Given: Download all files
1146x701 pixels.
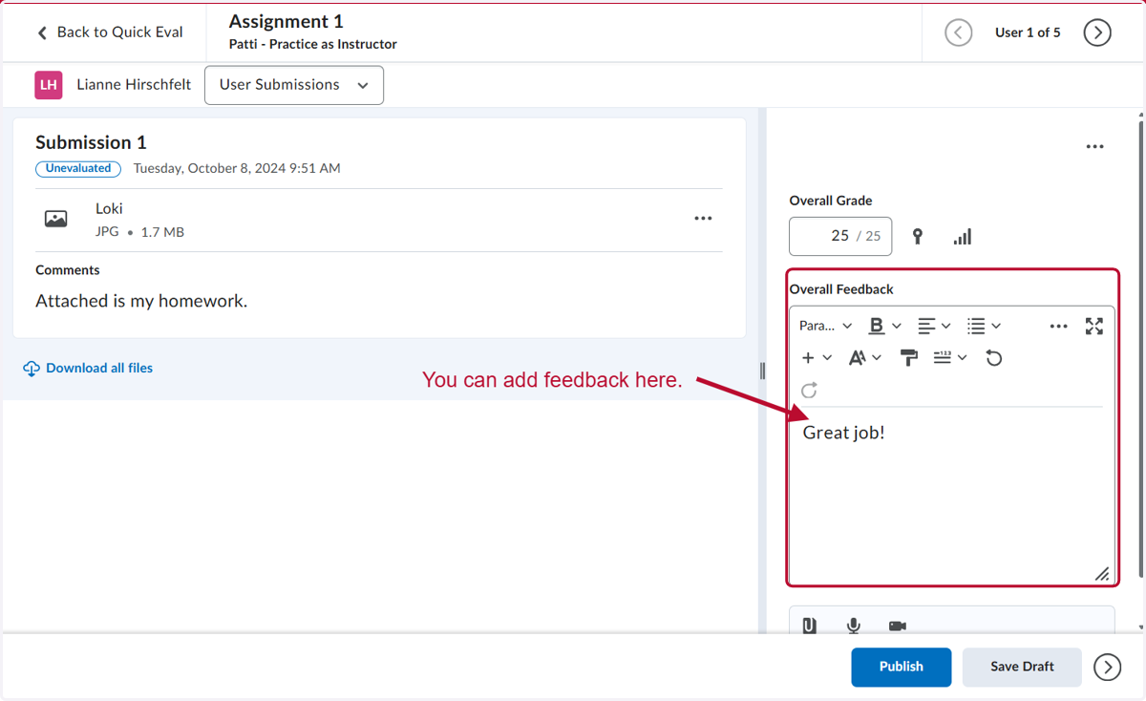Looking at the screenshot, I should [x=99, y=368].
